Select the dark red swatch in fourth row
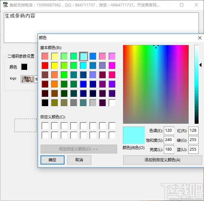 tap(45, 84)
